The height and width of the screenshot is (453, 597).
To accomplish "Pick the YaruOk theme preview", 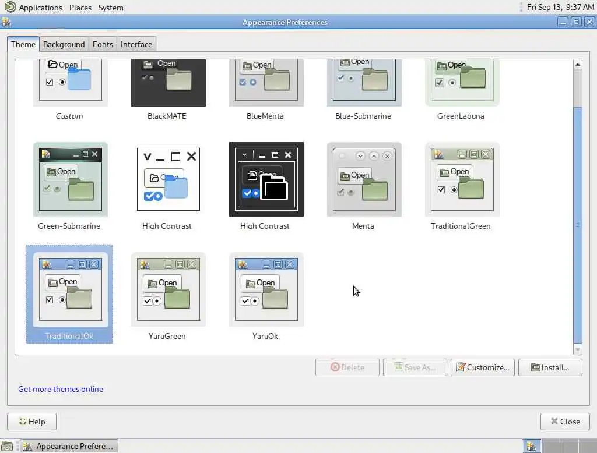I will (266, 289).
